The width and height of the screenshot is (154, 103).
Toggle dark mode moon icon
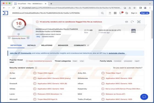pos(127,13)
